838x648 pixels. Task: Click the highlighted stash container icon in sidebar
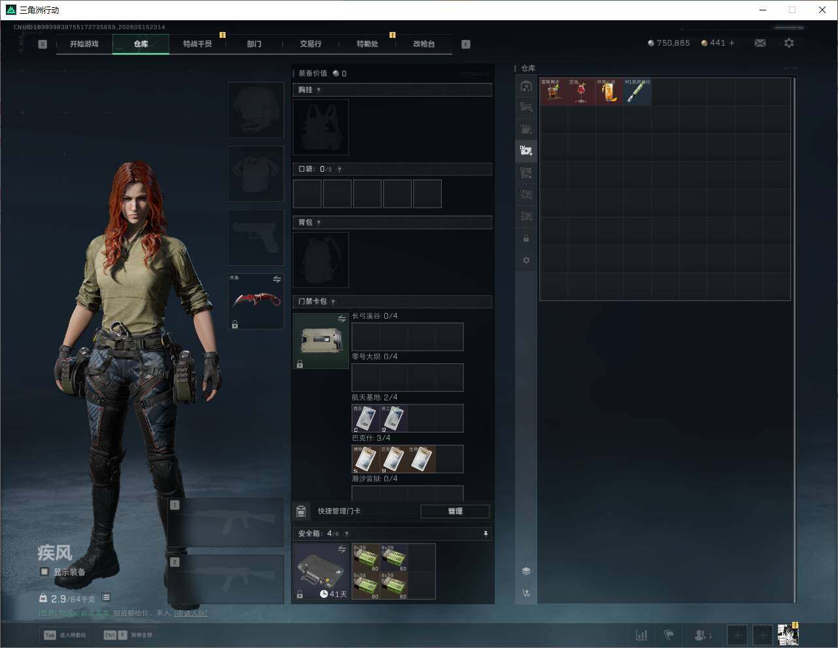(x=526, y=151)
